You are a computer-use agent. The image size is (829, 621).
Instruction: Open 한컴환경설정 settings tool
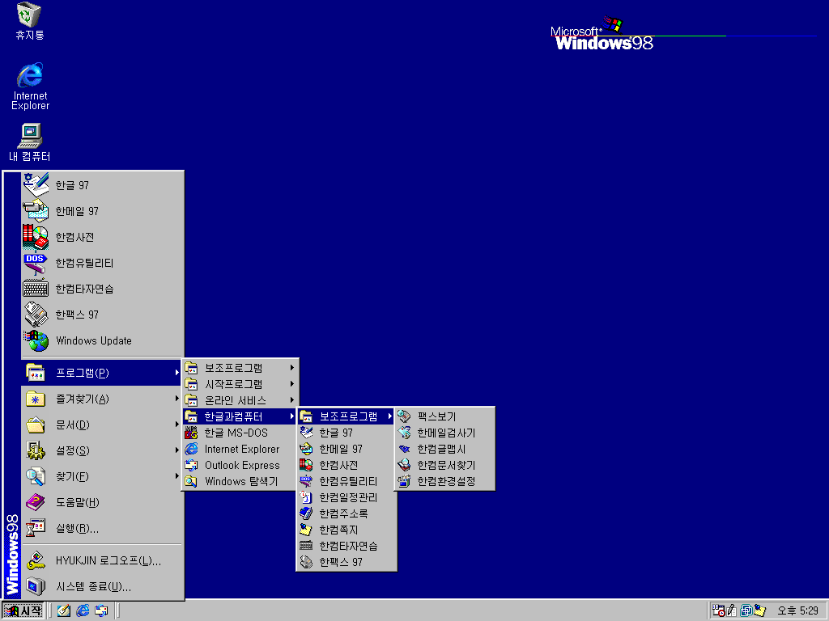444,482
